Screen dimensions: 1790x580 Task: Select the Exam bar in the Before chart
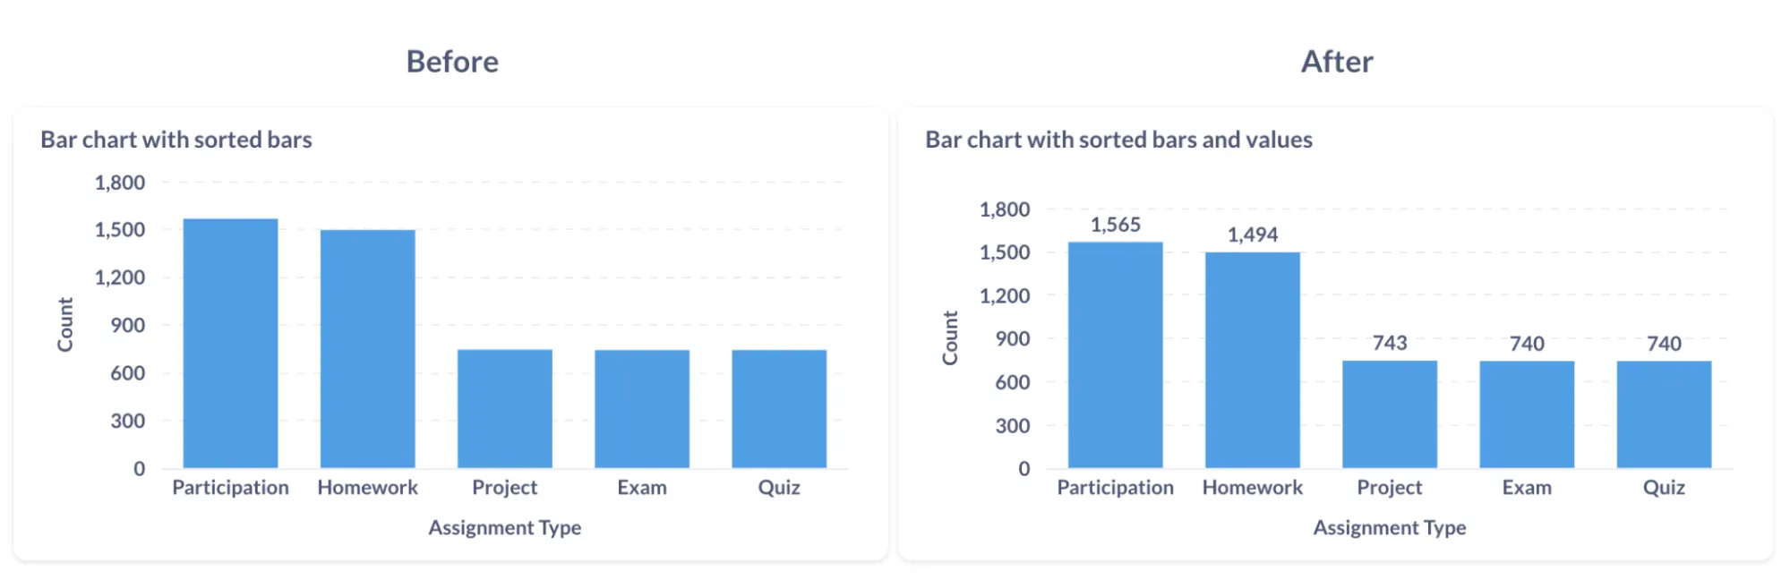click(641, 408)
